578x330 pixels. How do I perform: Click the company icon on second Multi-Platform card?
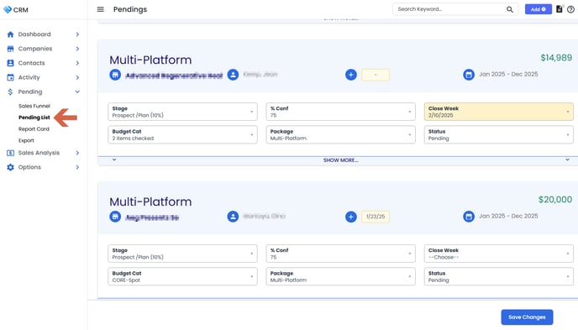tap(115, 217)
